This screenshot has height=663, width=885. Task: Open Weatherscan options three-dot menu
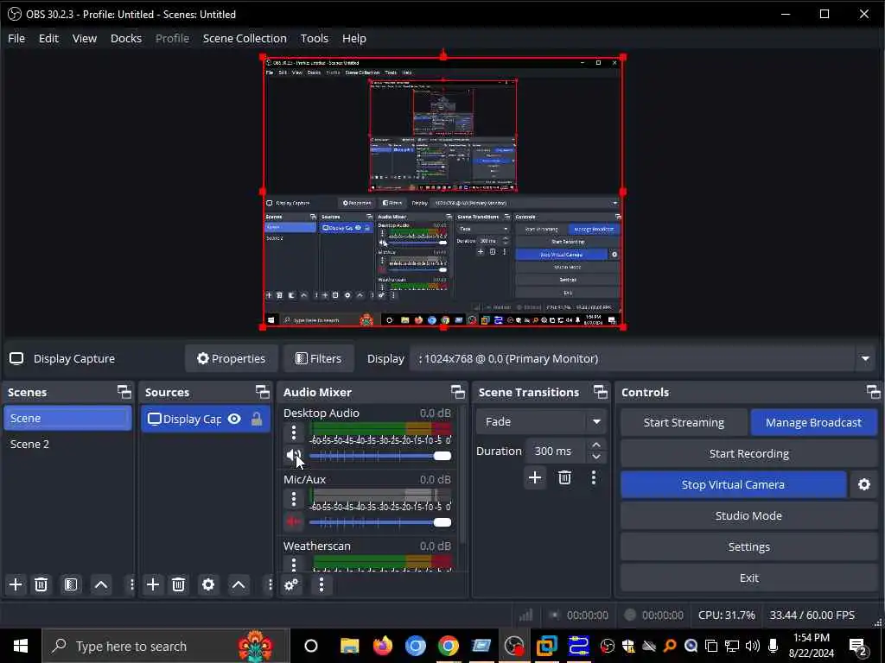[x=294, y=564]
